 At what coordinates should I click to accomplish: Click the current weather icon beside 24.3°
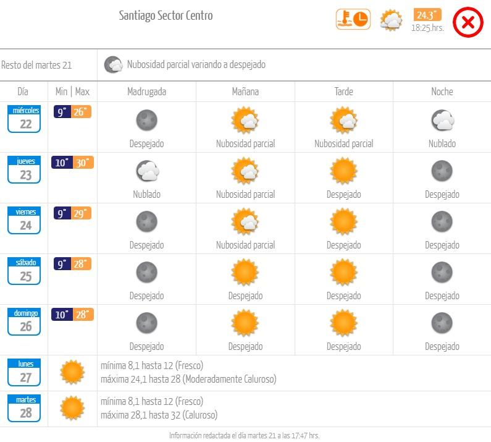391,20
